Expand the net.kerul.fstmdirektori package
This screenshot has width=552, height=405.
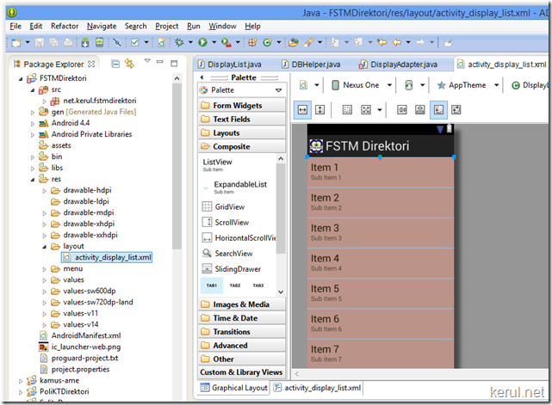45,101
